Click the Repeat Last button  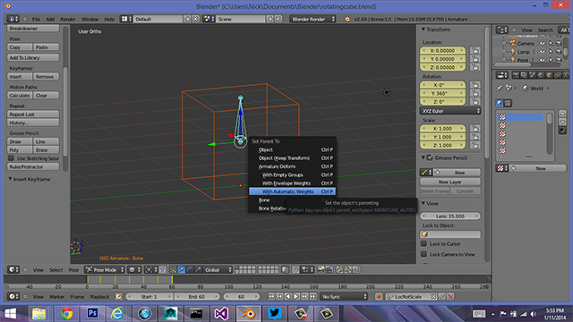pos(33,114)
